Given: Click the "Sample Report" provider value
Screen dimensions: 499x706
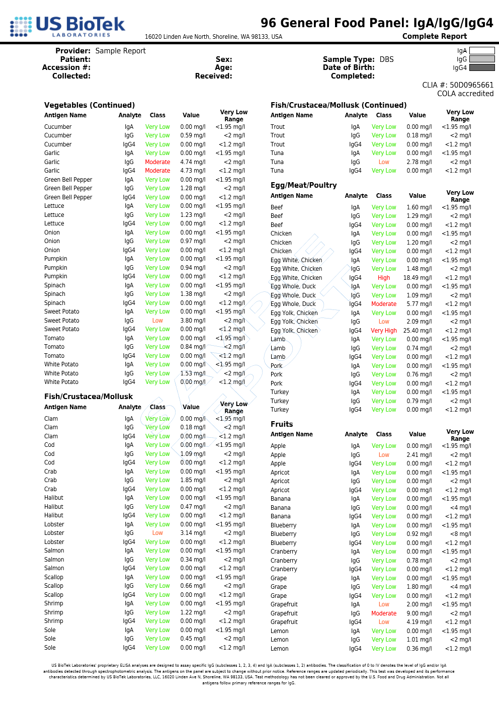Looking at the screenshot, I should click(x=120, y=51).
